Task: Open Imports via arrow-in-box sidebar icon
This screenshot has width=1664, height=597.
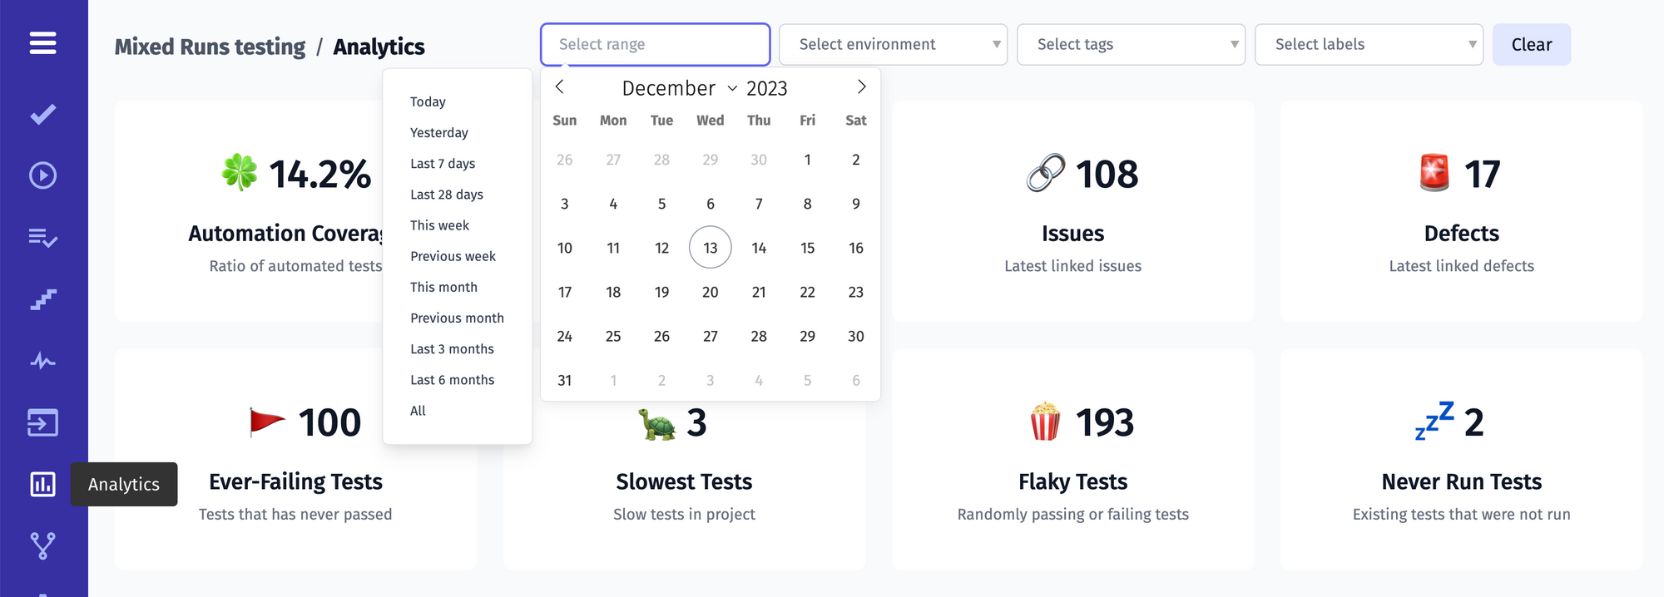Action: (x=43, y=422)
